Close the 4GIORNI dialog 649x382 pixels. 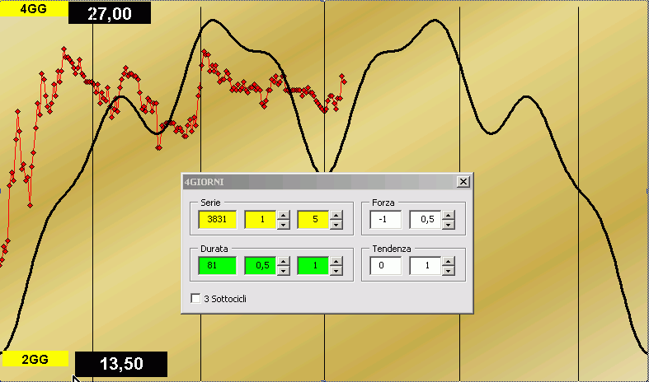click(463, 181)
